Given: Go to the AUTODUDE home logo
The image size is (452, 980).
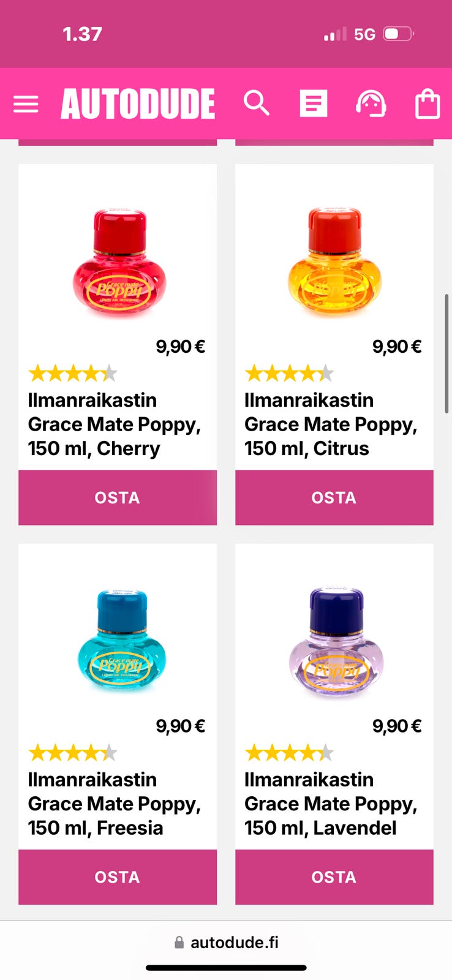Looking at the screenshot, I should (x=138, y=104).
